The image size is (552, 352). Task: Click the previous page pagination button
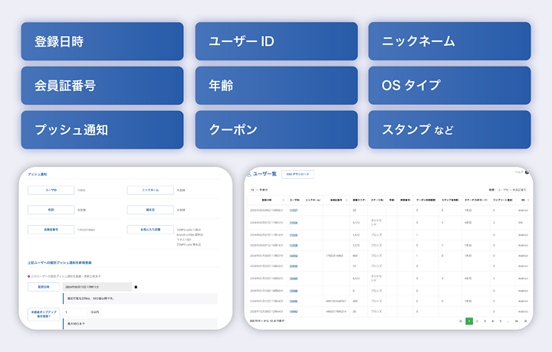[461, 321]
